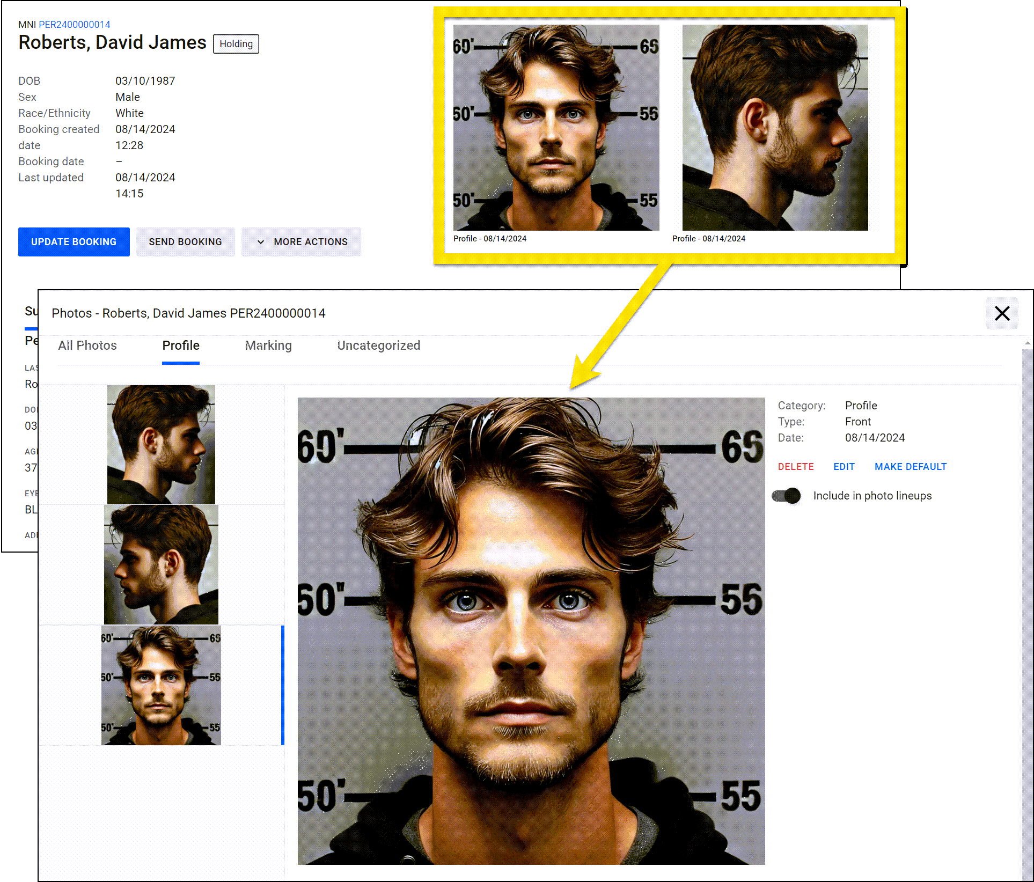Delete the selected front photo
Image resolution: width=1034 pixels, height=882 pixels.
click(x=796, y=467)
